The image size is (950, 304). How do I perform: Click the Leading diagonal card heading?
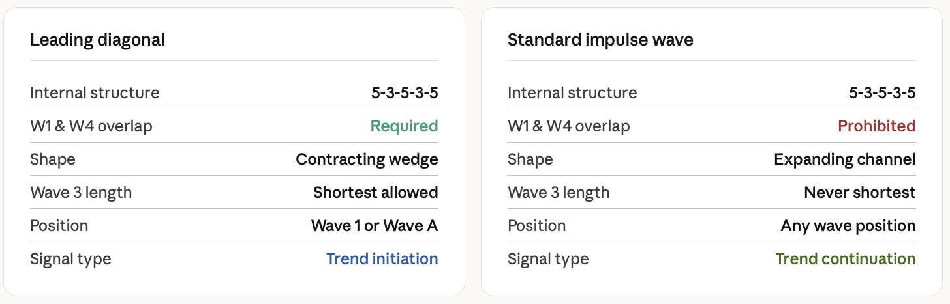[97, 40]
